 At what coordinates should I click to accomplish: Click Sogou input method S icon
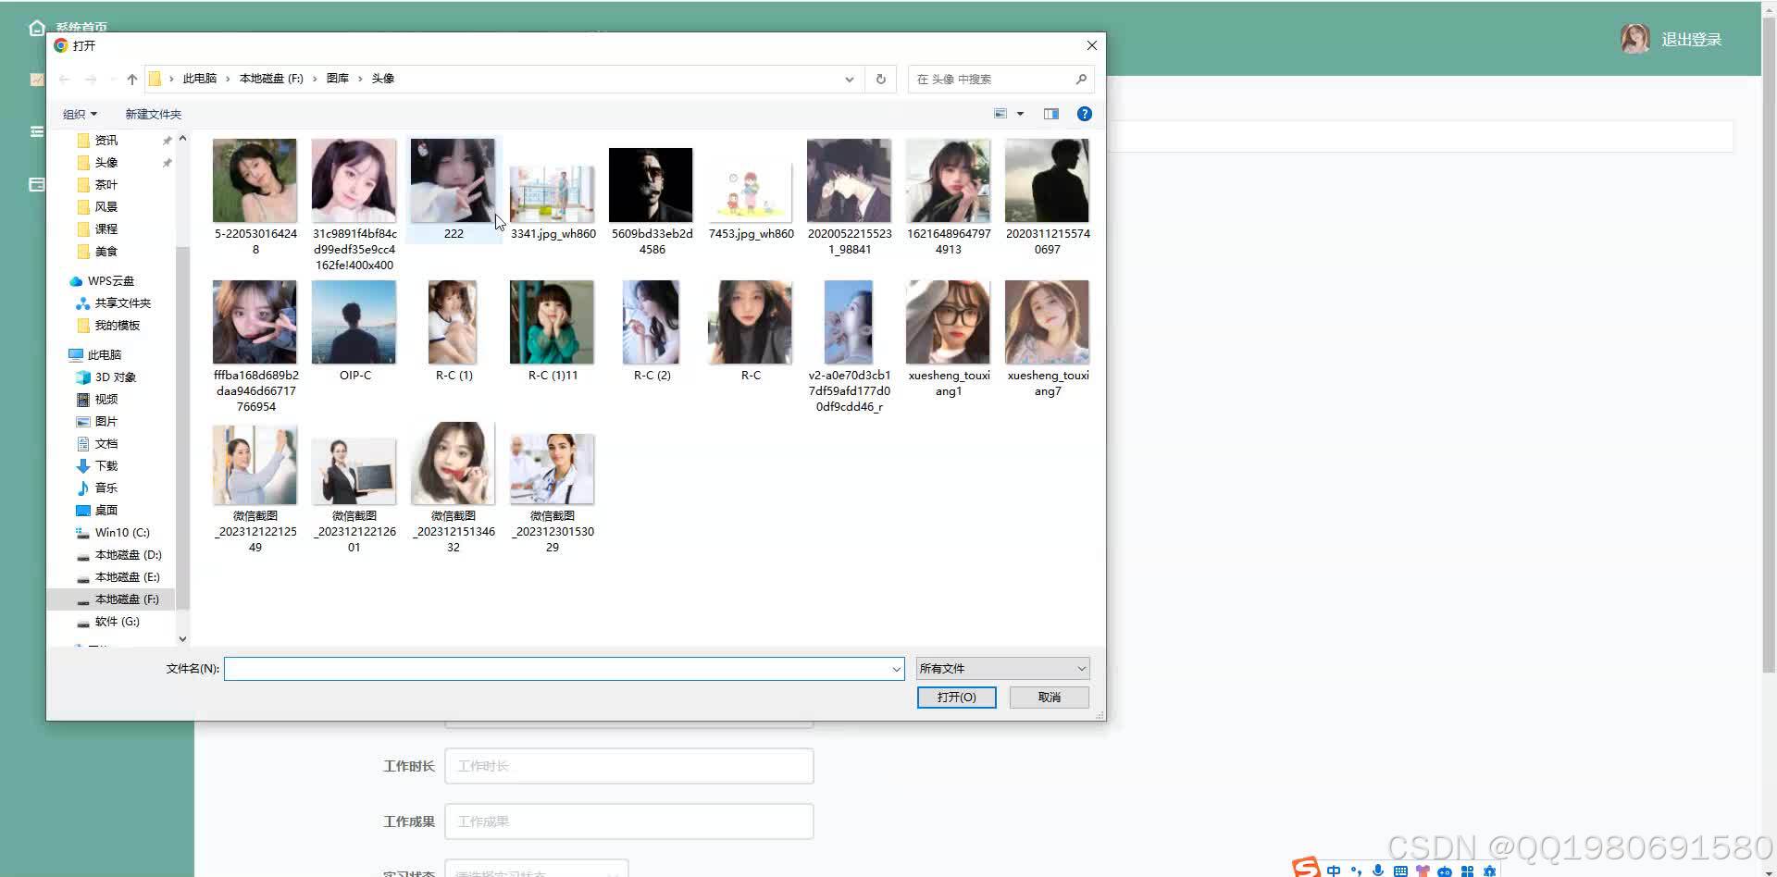pyautogui.click(x=1306, y=868)
